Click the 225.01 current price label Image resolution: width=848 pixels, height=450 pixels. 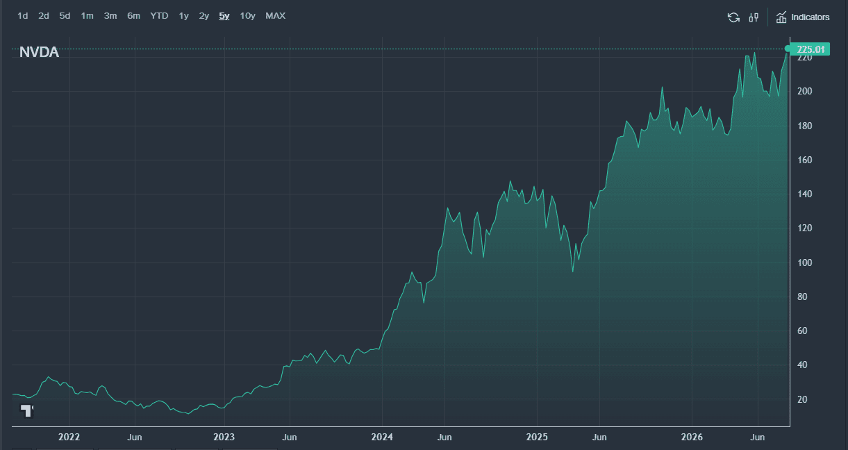click(x=810, y=49)
